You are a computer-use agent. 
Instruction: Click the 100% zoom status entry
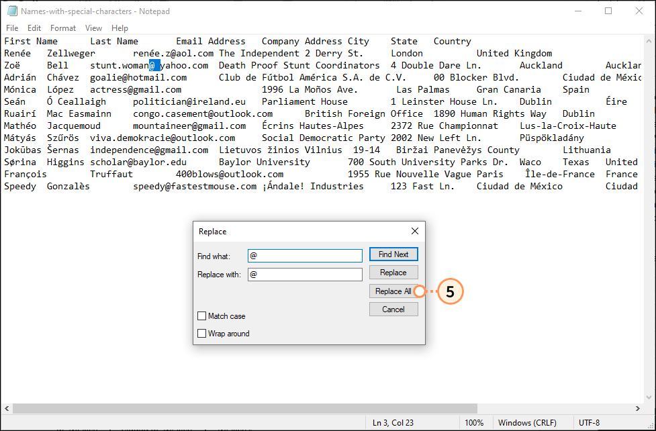(x=474, y=423)
